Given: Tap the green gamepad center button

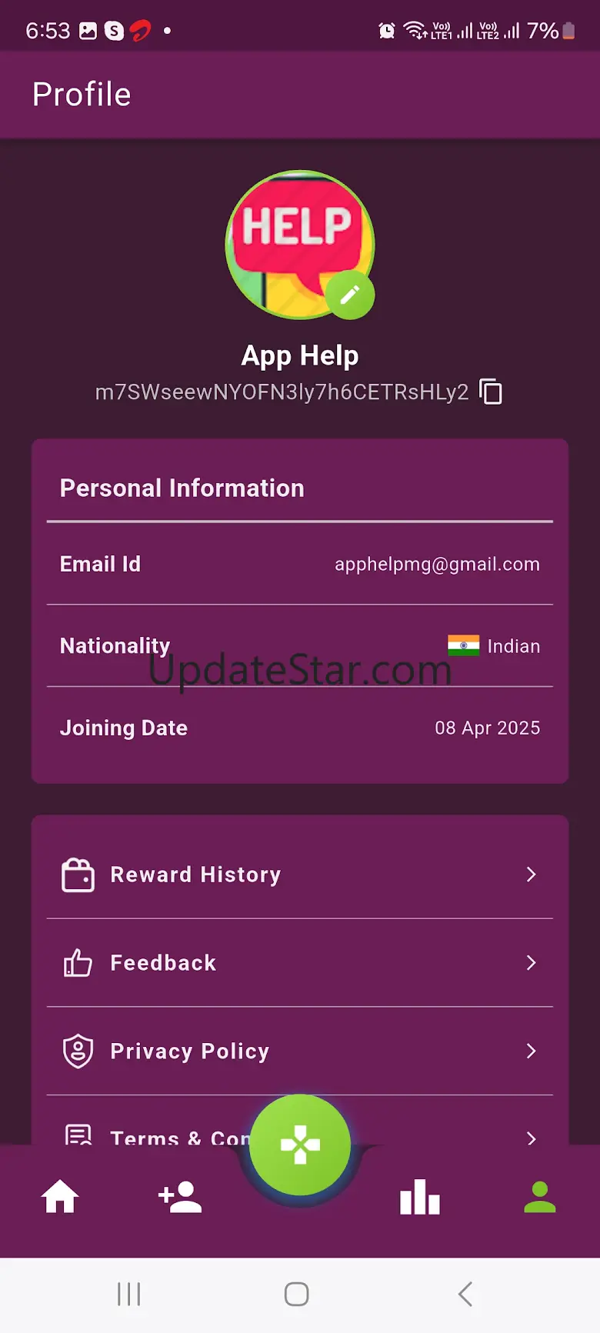Looking at the screenshot, I should 300,1145.
